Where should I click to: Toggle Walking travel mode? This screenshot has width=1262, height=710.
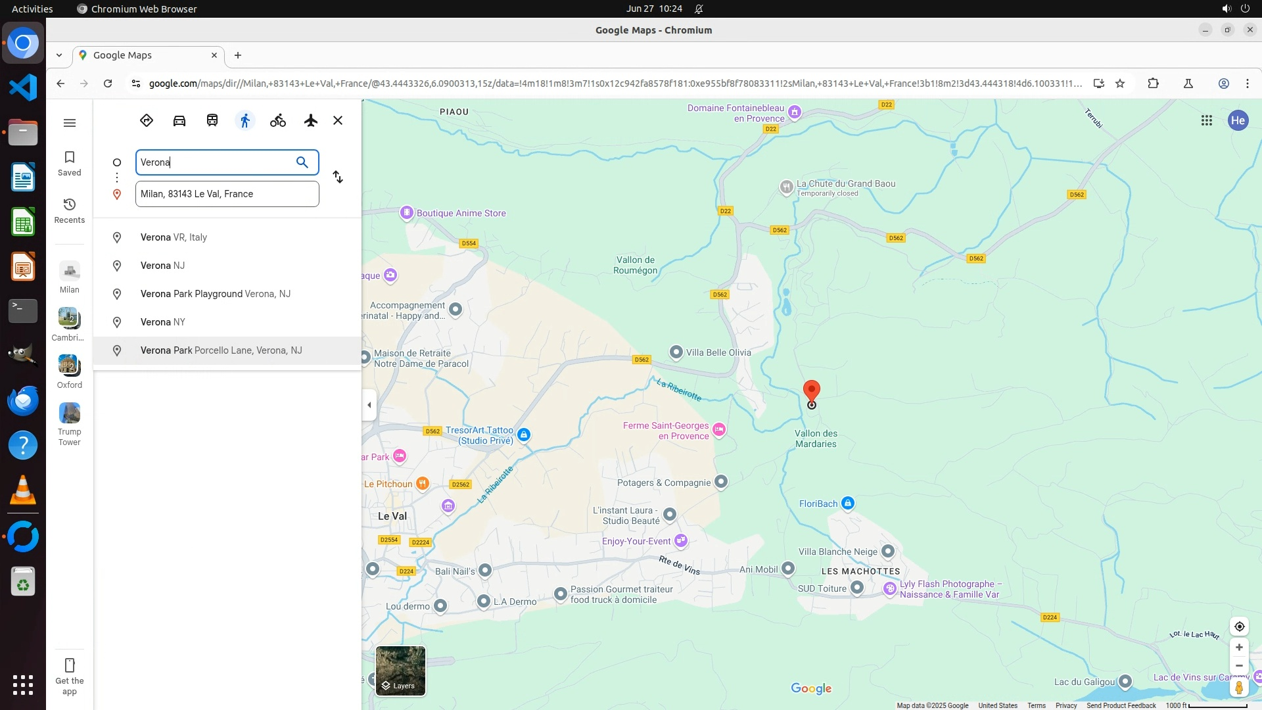(245, 120)
